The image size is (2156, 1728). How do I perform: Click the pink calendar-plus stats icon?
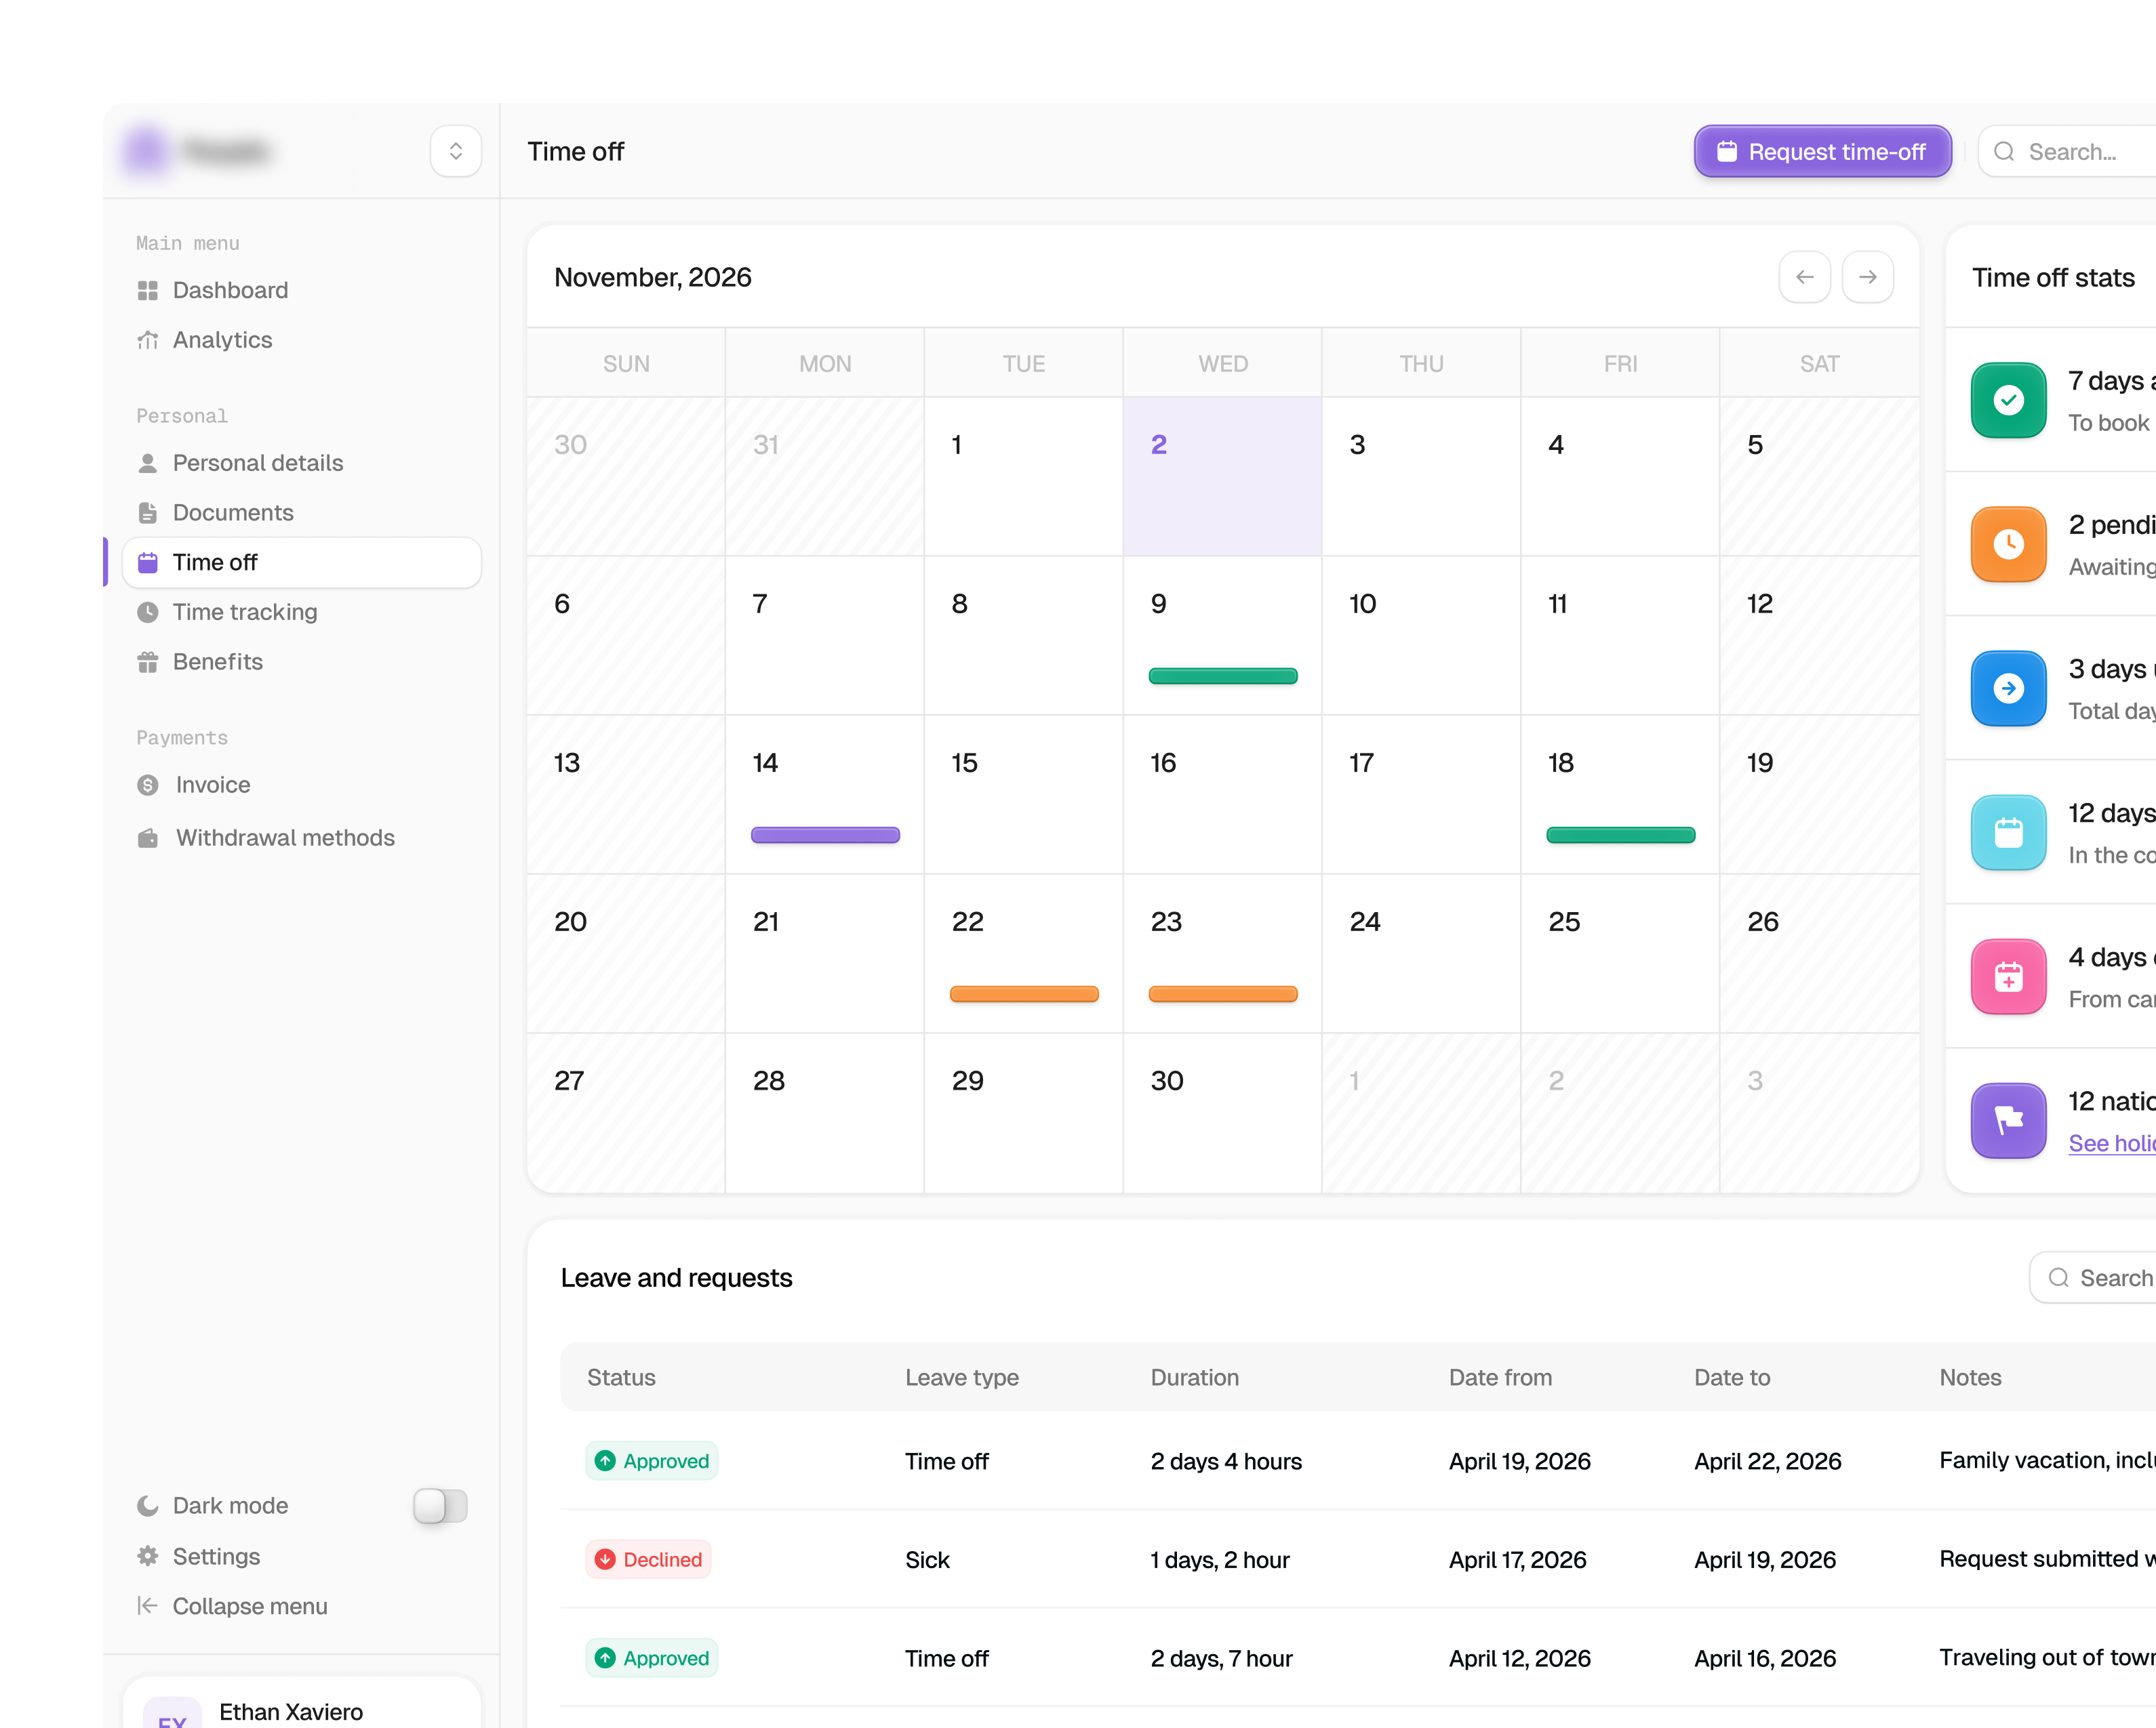[2008, 975]
